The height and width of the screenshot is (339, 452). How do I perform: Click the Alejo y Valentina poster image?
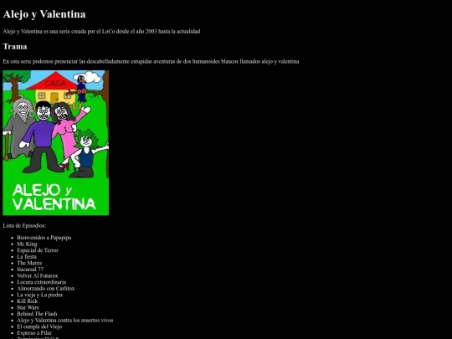coord(55,142)
